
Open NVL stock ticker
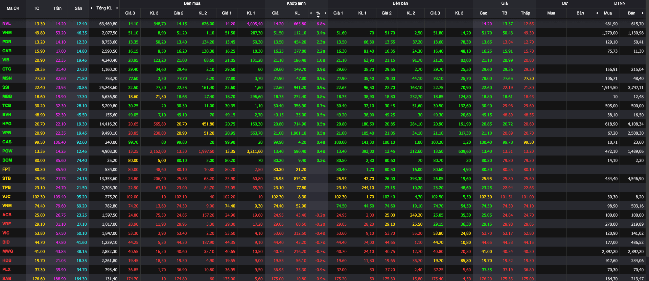point(6,24)
